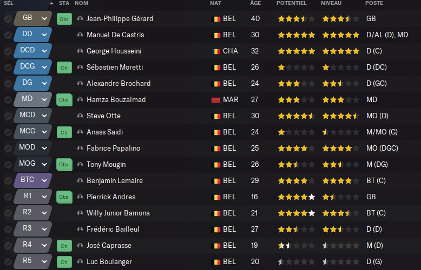Click the Obs status badge for Jean-Philippe Gérard

(x=64, y=19)
